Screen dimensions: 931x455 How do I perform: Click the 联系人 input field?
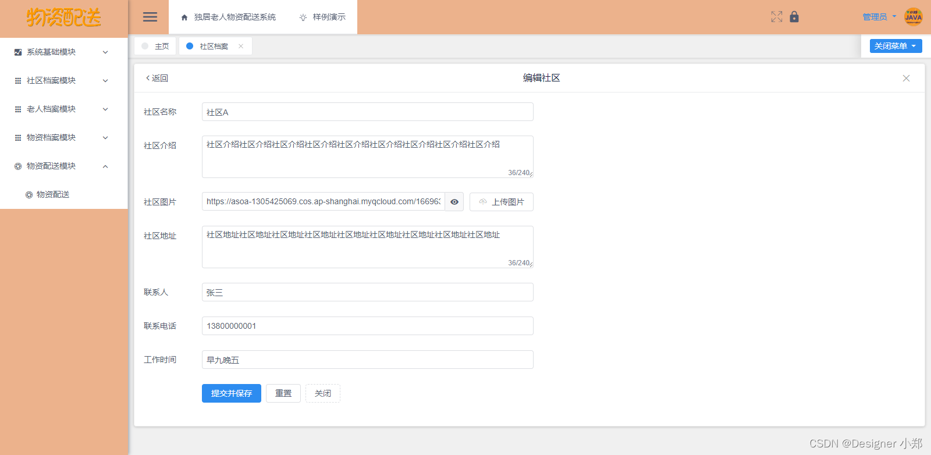368,292
